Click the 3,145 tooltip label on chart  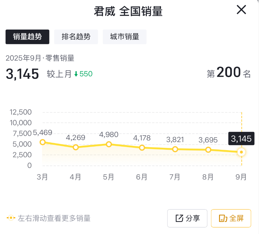tap(242, 138)
